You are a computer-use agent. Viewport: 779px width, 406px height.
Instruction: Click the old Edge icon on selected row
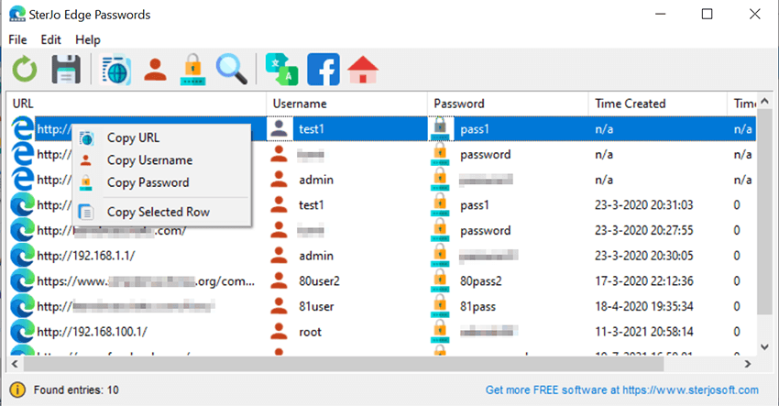coord(22,128)
